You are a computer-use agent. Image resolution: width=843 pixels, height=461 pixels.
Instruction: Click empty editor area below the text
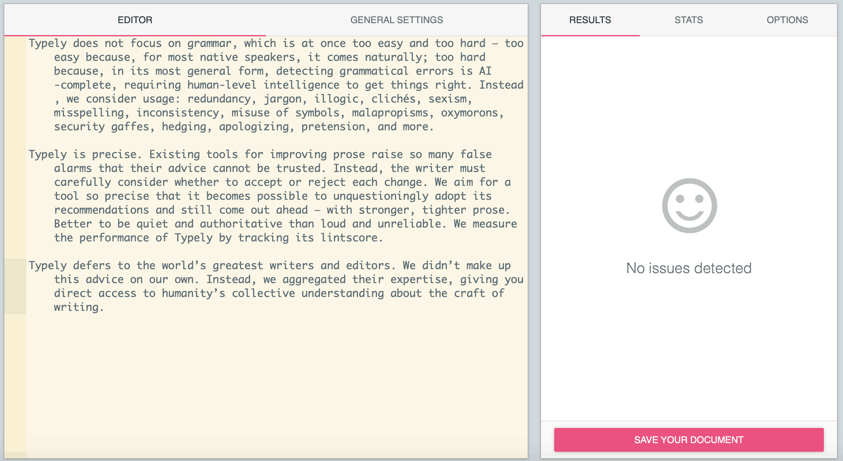(x=264, y=380)
